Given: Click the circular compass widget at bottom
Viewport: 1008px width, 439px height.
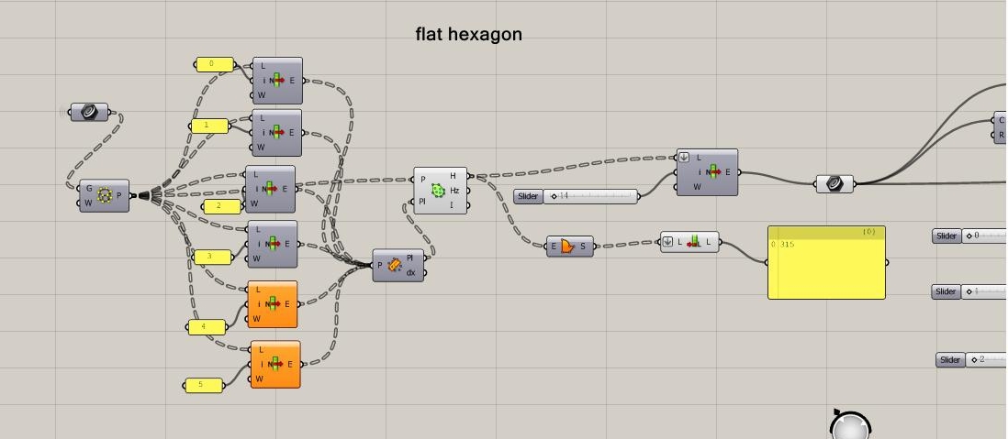Looking at the screenshot, I should tap(850, 427).
